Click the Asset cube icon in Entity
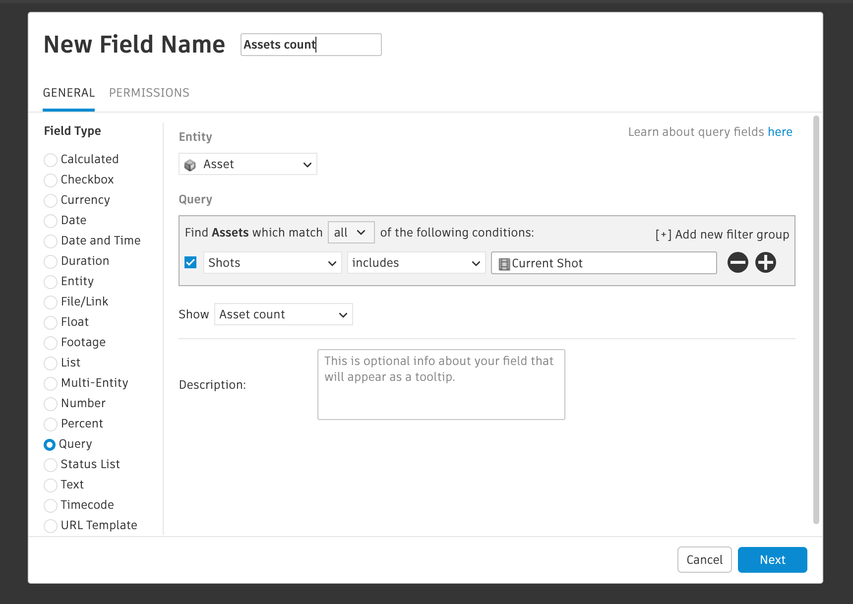Screen dimensions: 853x604 click(x=190, y=165)
